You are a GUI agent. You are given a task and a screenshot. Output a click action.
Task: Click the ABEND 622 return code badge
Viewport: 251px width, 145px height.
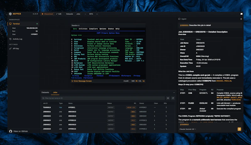(131, 107)
